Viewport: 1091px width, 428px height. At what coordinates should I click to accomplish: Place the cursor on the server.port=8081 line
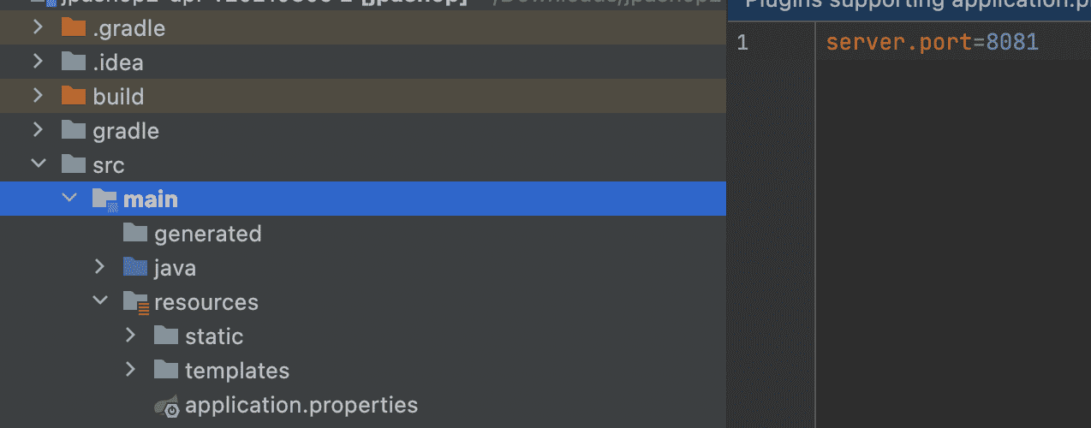click(932, 42)
